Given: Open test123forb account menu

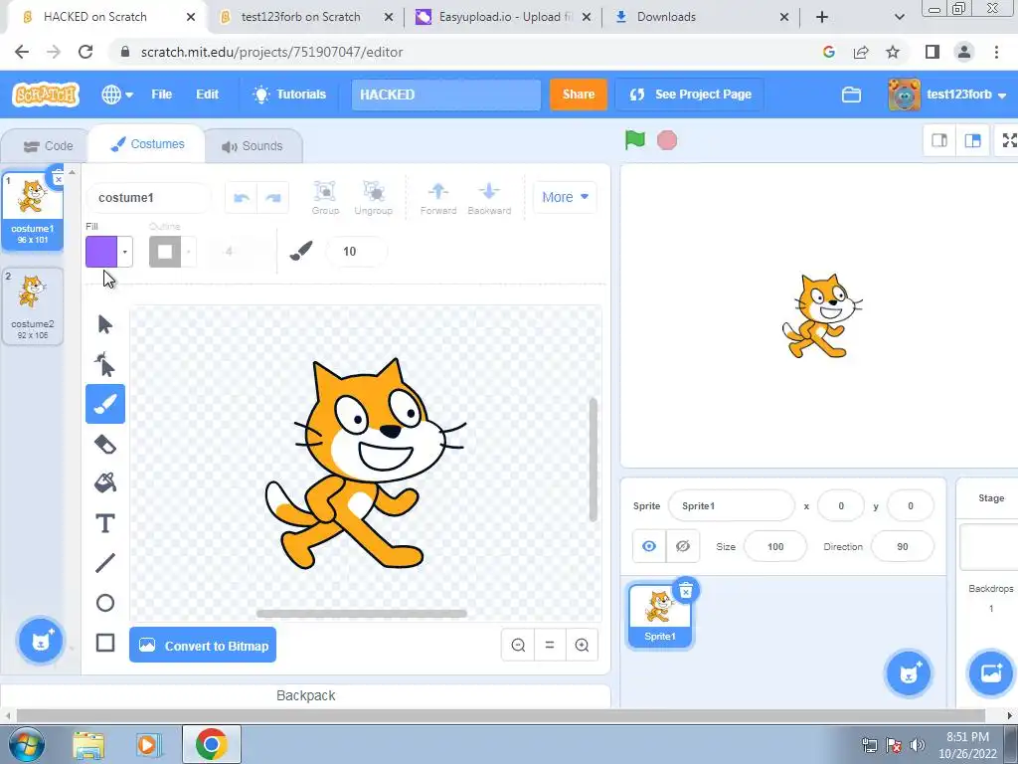Looking at the screenshot, I should tap(947, 95).
